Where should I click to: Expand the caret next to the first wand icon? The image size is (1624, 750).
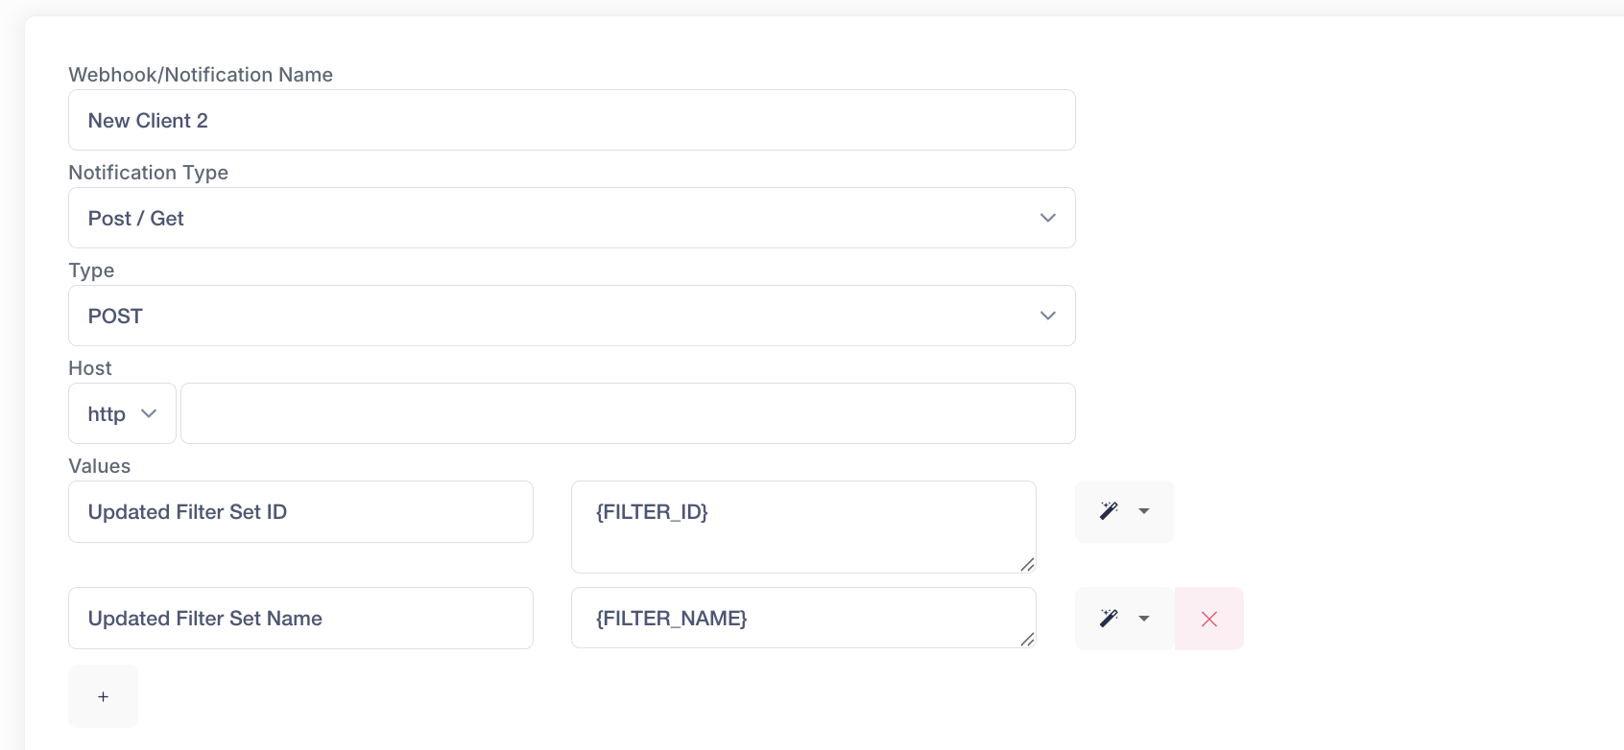(1144, 511)
